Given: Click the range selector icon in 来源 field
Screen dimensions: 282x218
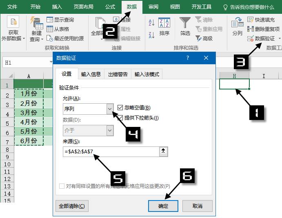Looking at the screenshot, I should pyautogui.click(x=163, y=151).
